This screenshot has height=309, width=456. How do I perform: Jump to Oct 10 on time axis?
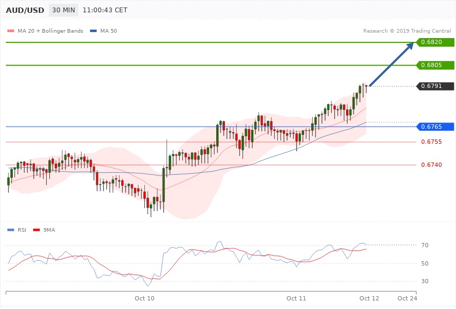click(x=144, y=298)
